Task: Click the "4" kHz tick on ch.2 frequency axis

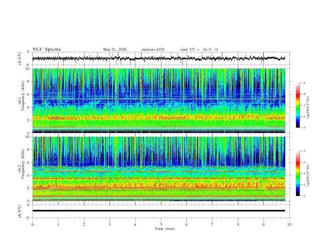Action: [29, 175]
